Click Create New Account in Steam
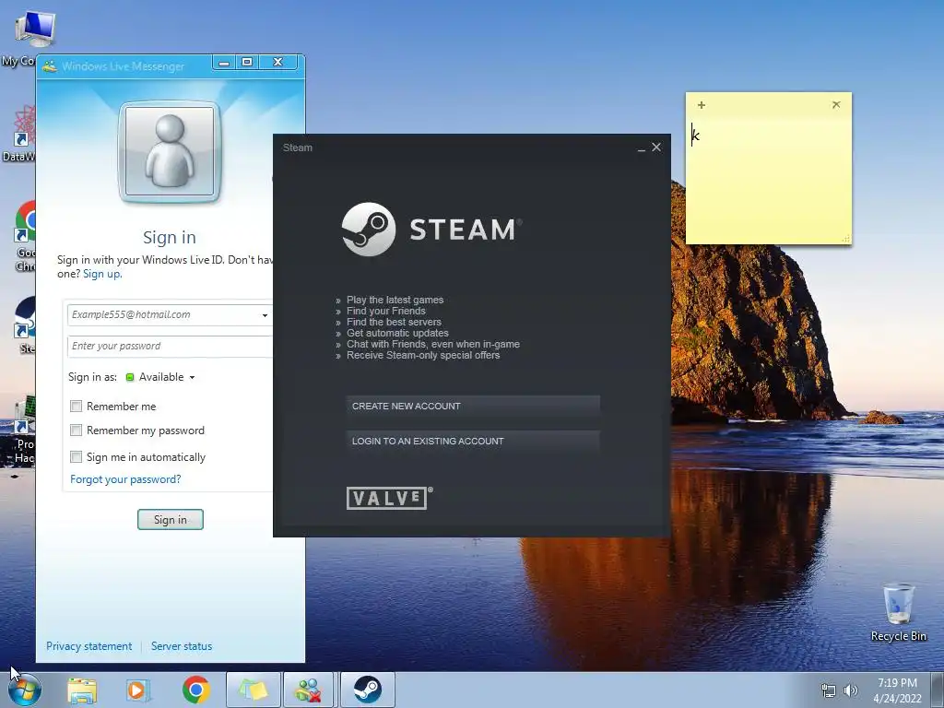944x708 pixels. (473, 407)
